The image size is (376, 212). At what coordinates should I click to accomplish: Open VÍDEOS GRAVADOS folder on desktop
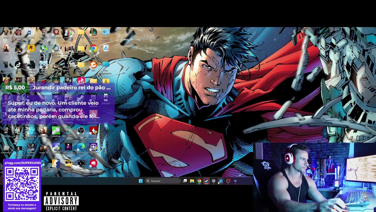[68, 166]
